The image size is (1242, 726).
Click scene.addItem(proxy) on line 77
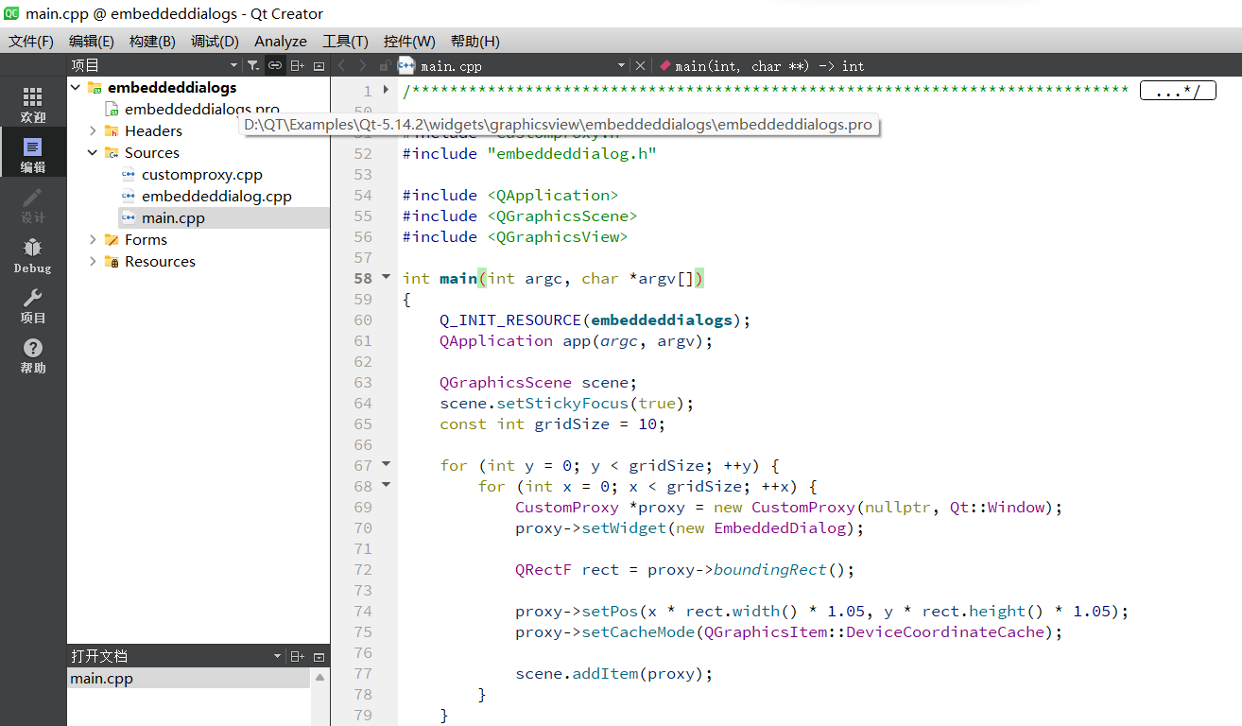point(614,673)
